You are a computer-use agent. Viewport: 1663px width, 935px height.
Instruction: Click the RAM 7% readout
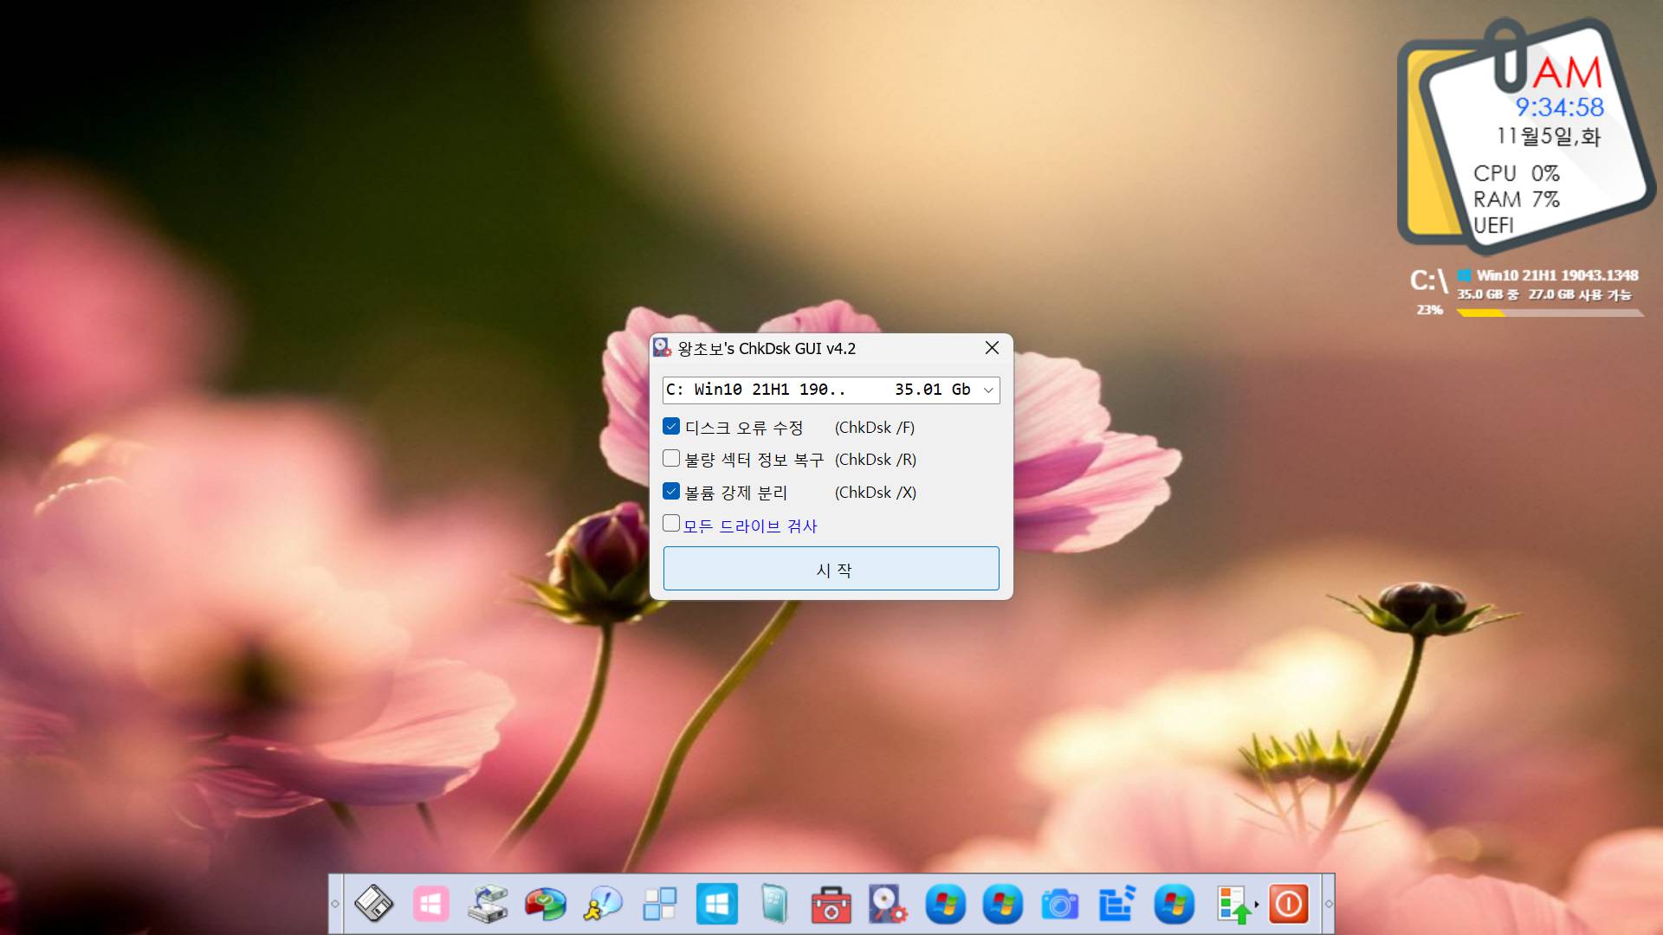tap(1517, 199)
